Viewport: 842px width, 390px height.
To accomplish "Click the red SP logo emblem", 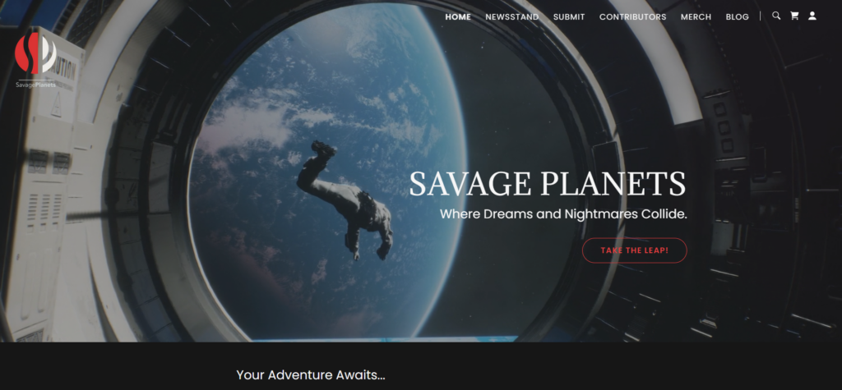I will (x=35, y=53).
